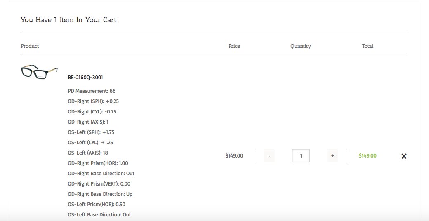The image size is (429, 221).
Task: Select 'OD-Right Base Direction: Up' line
Action: pos(100,194)
